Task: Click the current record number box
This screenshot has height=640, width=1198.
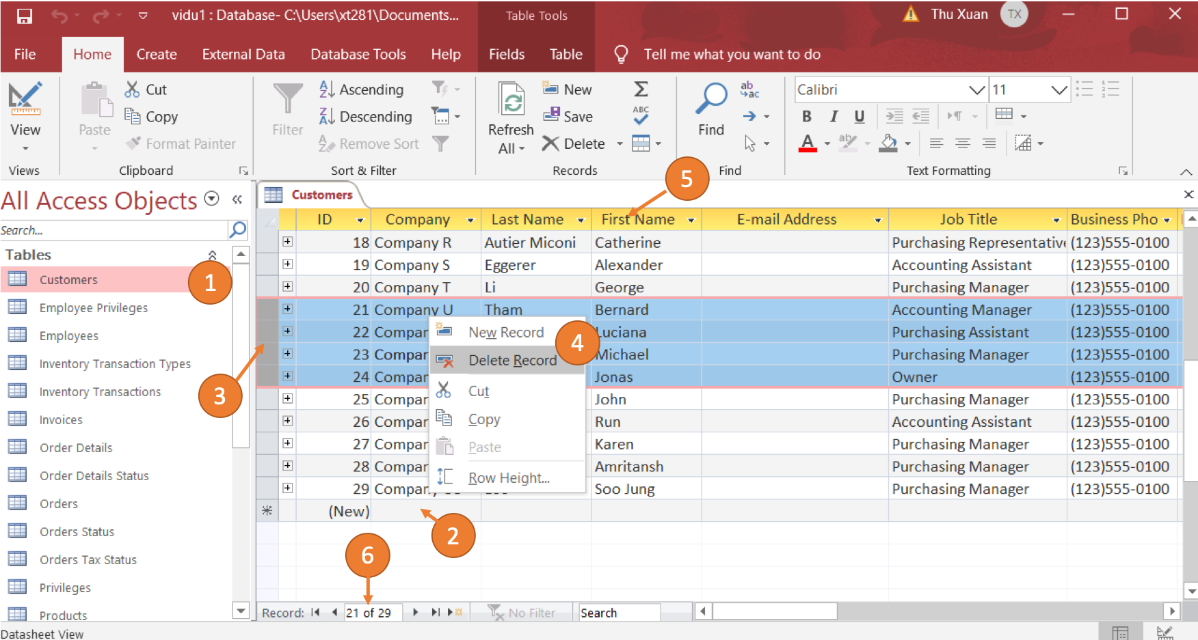Action: click(373, 613)
